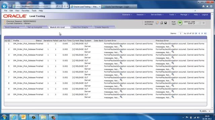View Previous Error details for VU-ID 10
Screen dimensions: 215x120
[x=173, y=97]
